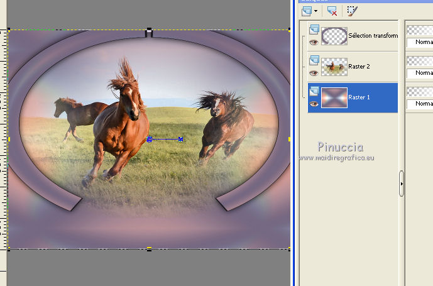Click the Edit Selection icon
433x286 pixels.
tap(352, 11)
